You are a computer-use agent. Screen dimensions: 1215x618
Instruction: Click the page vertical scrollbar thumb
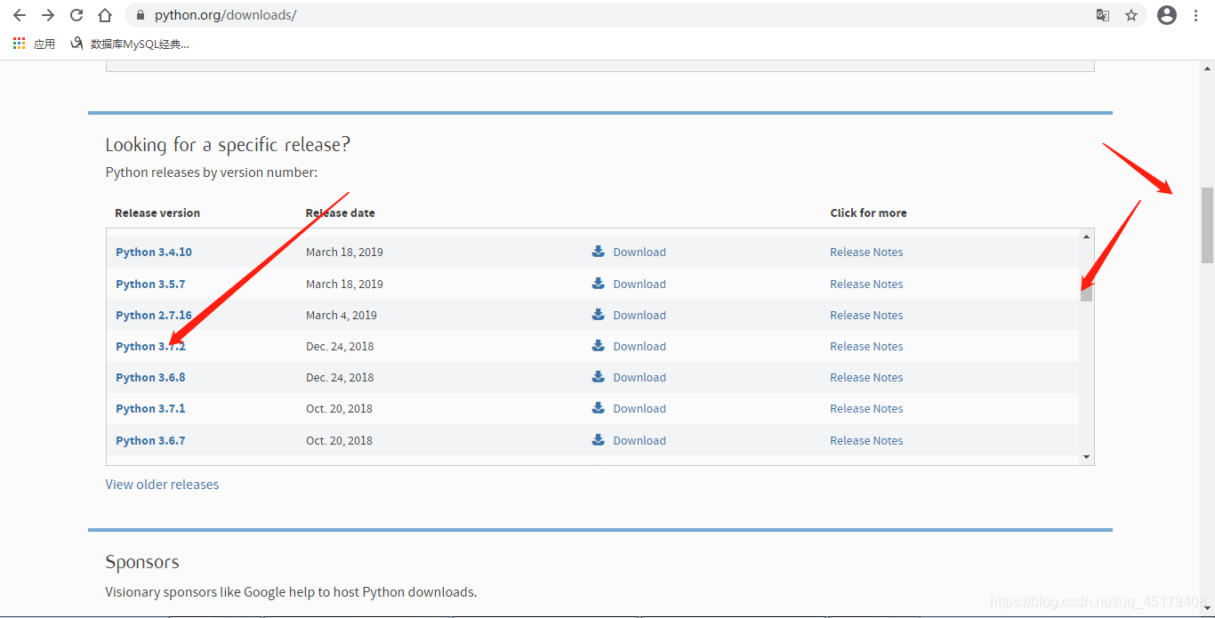(x=1207, y=225)
